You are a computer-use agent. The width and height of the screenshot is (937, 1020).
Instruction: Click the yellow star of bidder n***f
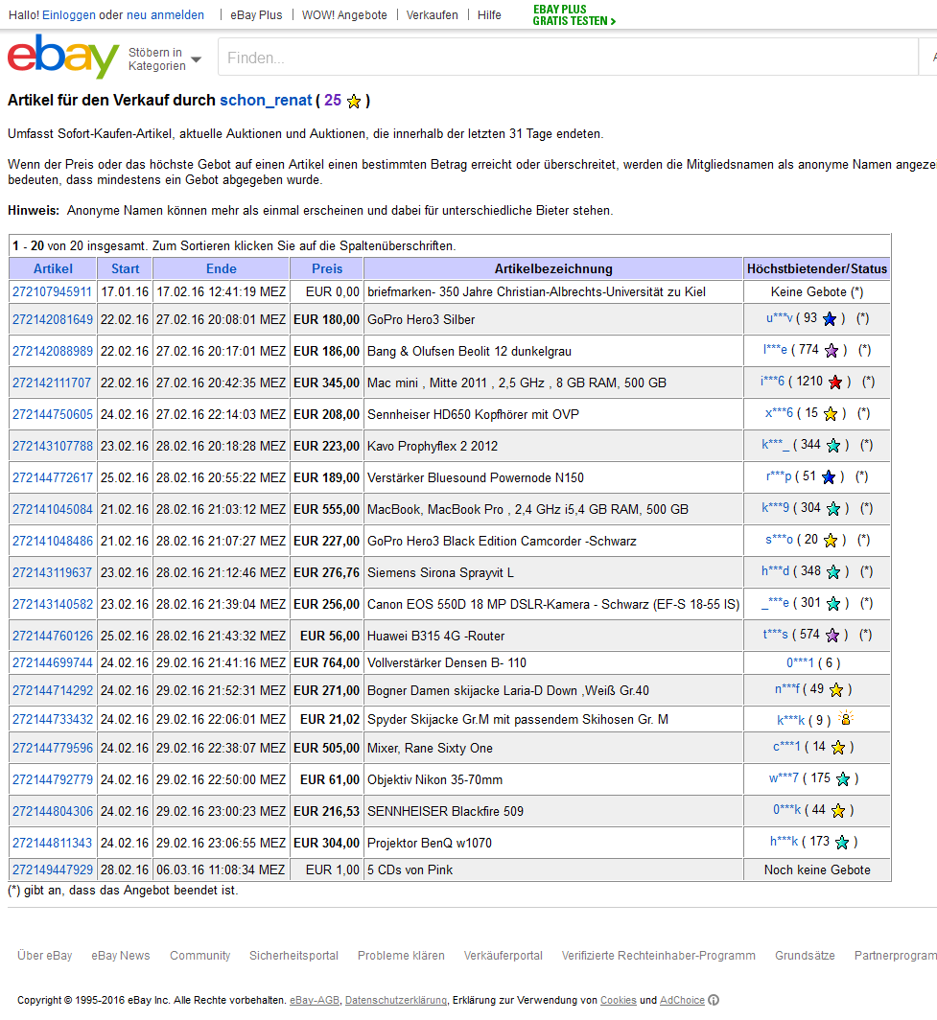click(837, 689)
